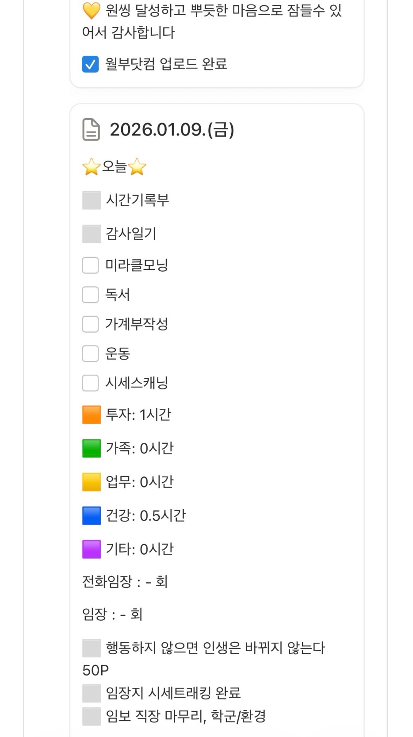Click the purple square next to 기타

click(x=92, y=549)
